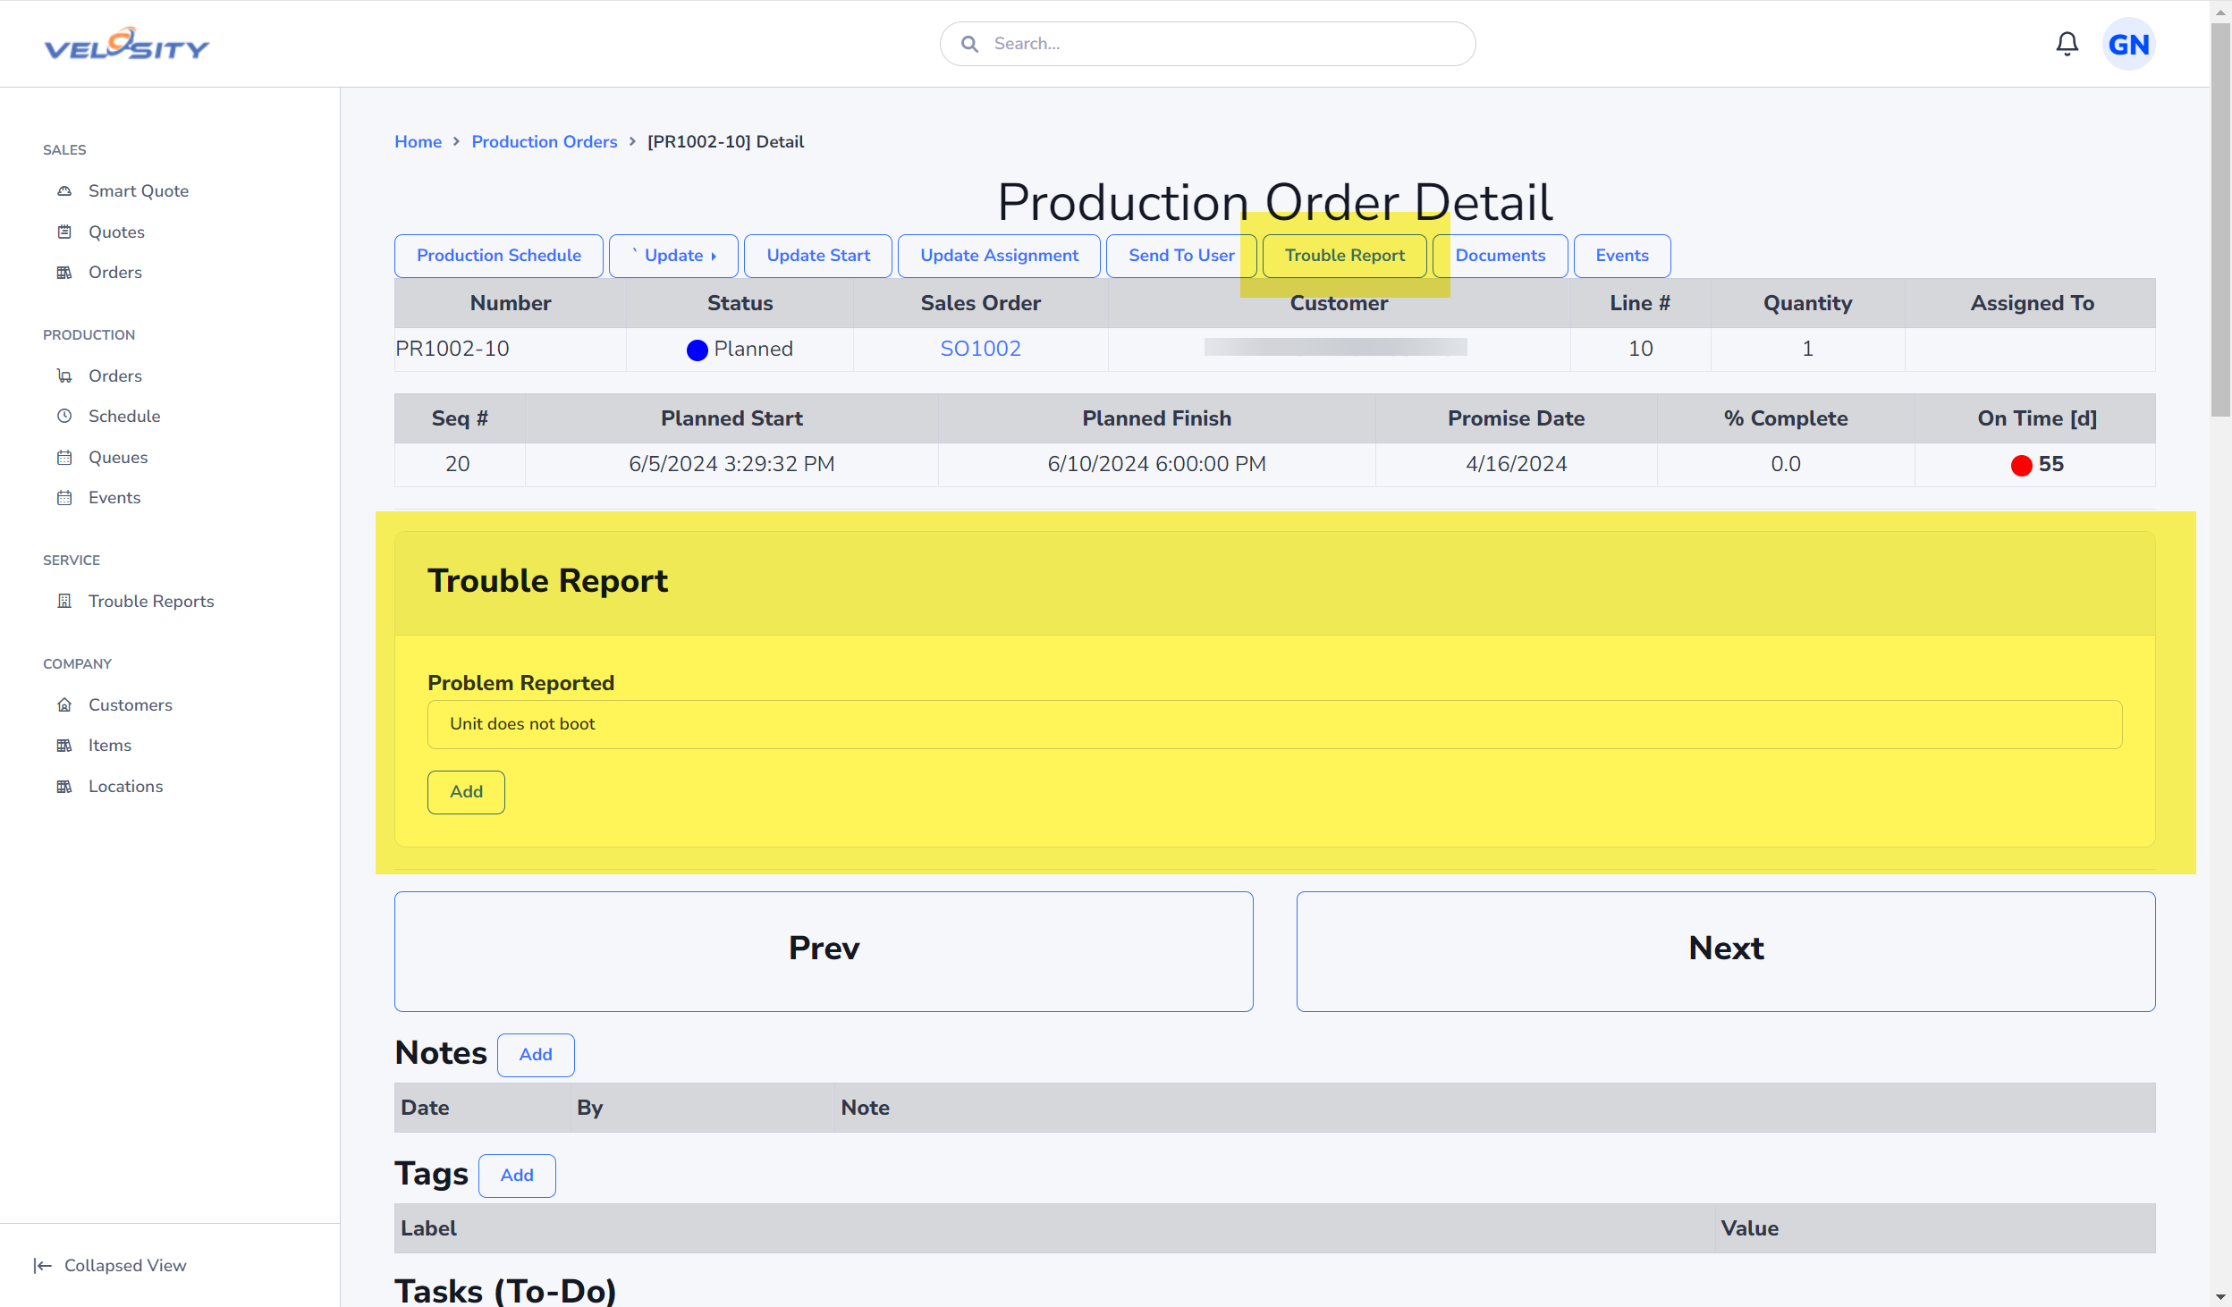The image size is (2232, 1307).
Task: Click the Assigned To column header
Action: (x=2032, y=304)
